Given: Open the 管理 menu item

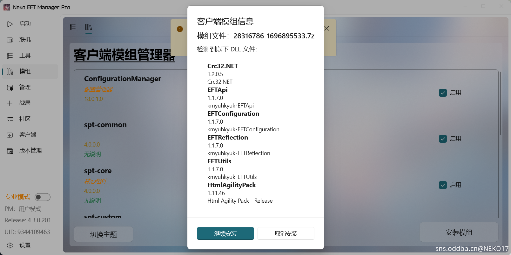Looking at the screenshot, I should (x=30, y=87).
